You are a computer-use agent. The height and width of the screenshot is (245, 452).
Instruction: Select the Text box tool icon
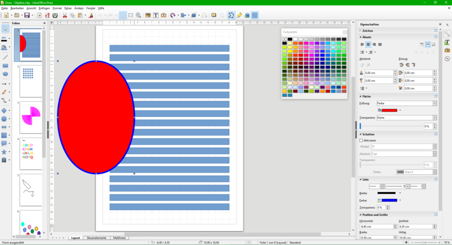156,15
